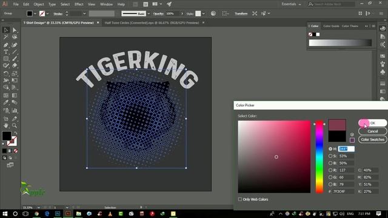Pick the Lasso tool

click(x=15, y=37)
